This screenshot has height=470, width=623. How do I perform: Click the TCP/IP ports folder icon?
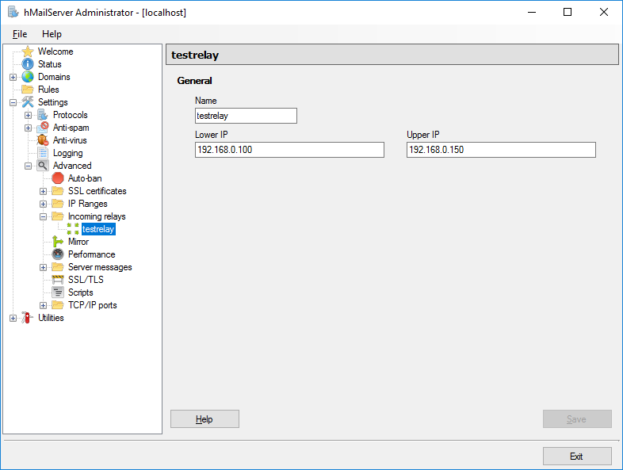click(x=58, y=305)
